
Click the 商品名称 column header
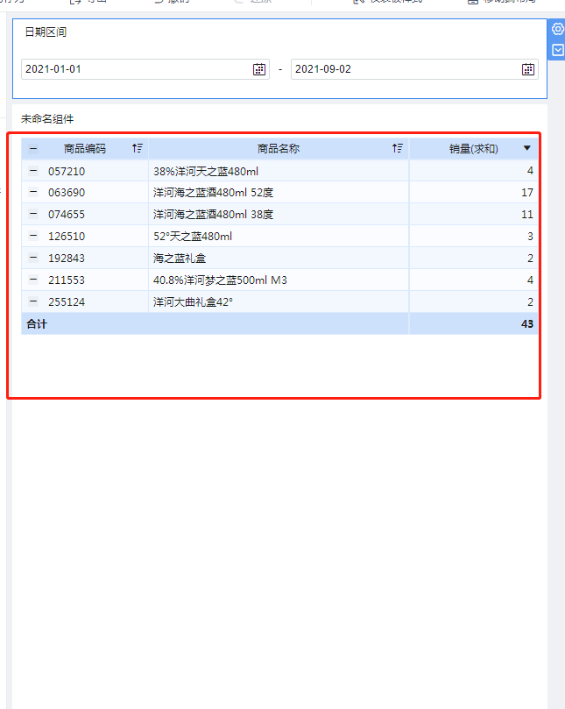click(279, 149)
